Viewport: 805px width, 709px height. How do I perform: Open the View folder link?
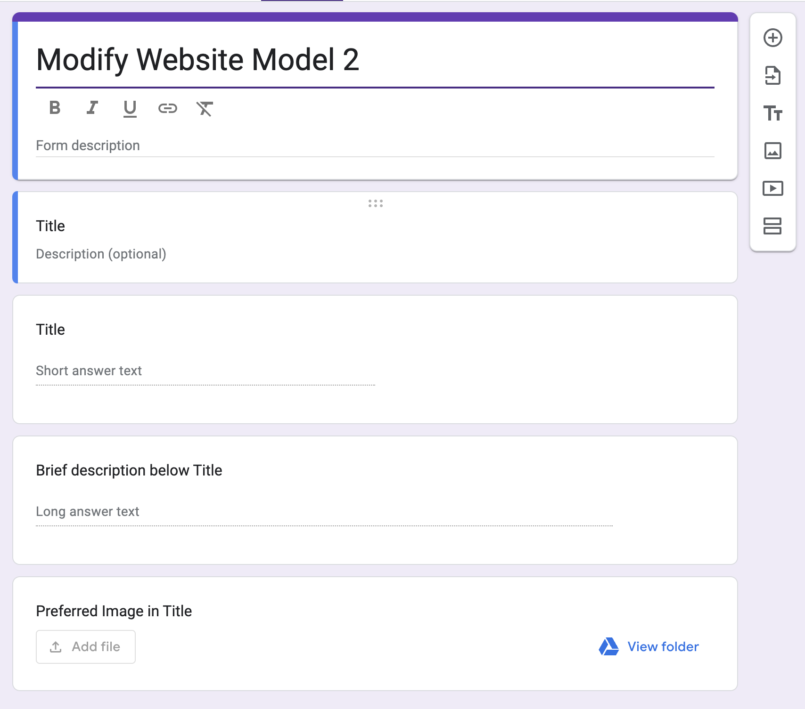tap(663, 647)
